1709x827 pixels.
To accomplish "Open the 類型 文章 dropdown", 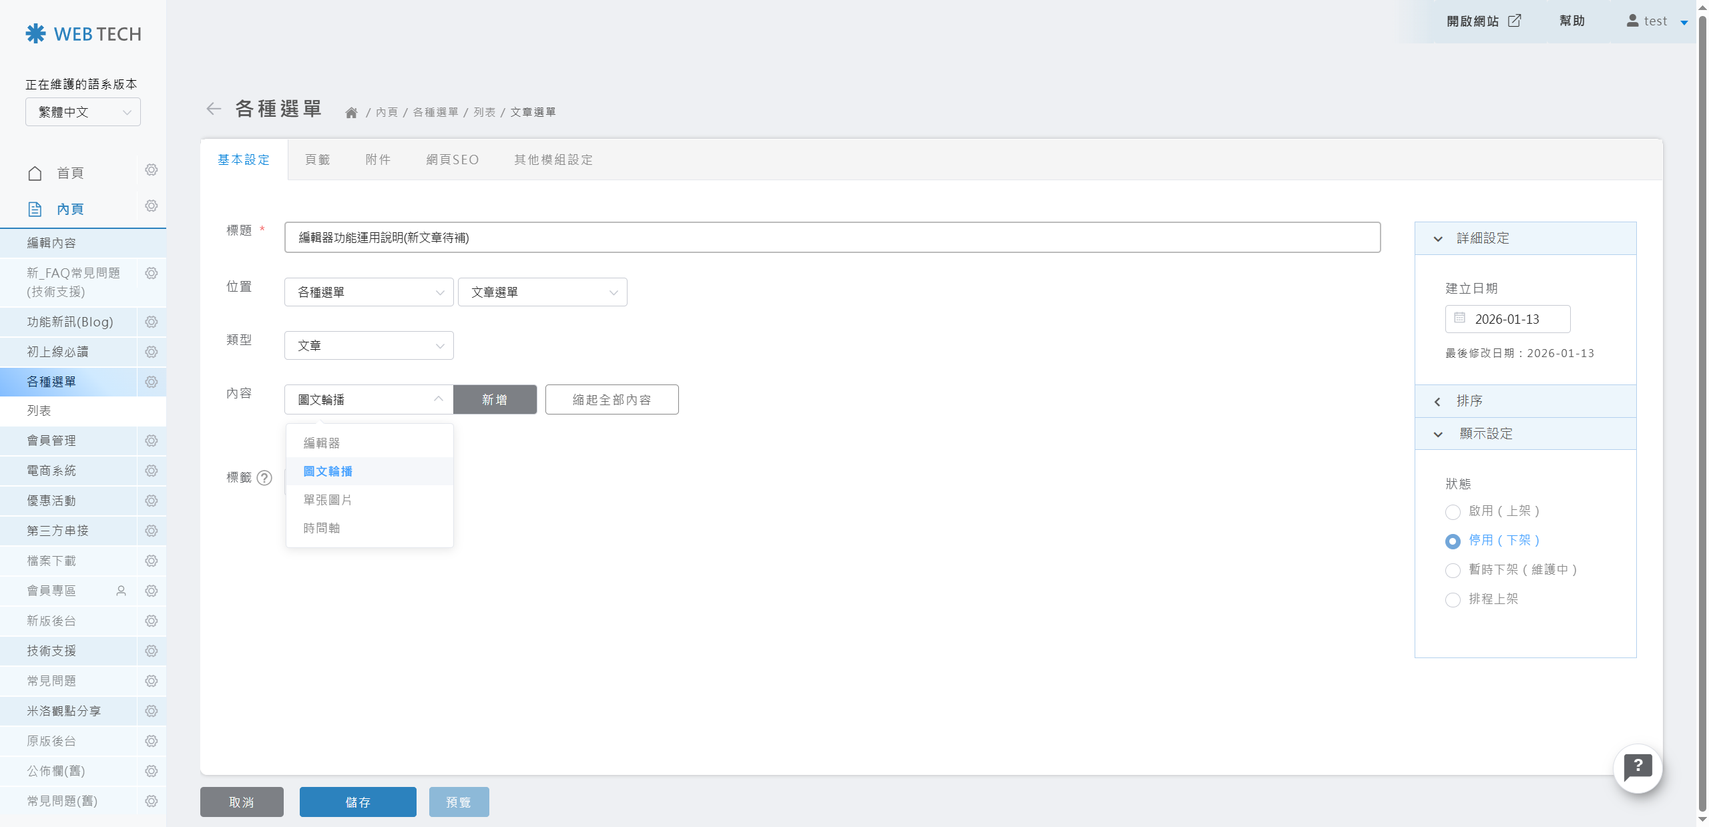I will 369,346.
